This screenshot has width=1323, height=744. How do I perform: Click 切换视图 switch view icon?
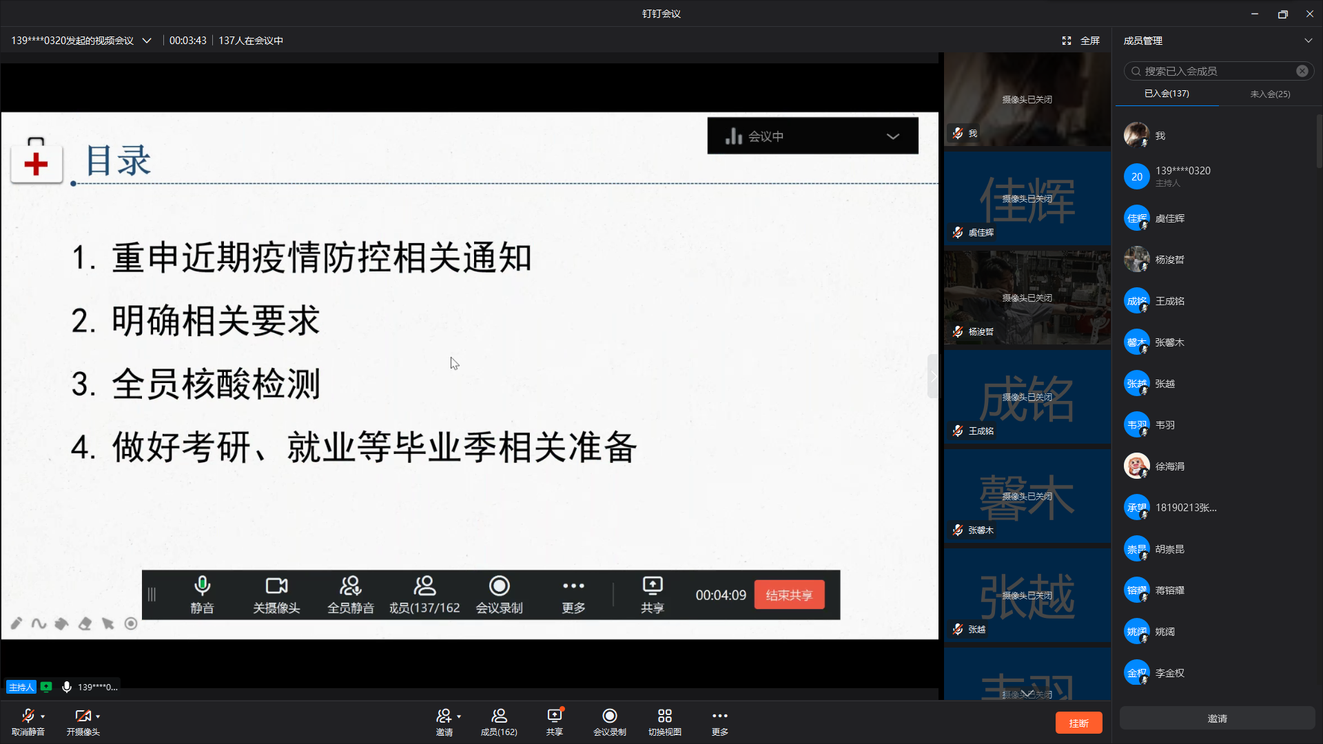pyautogui.click(x=664, y=716)
